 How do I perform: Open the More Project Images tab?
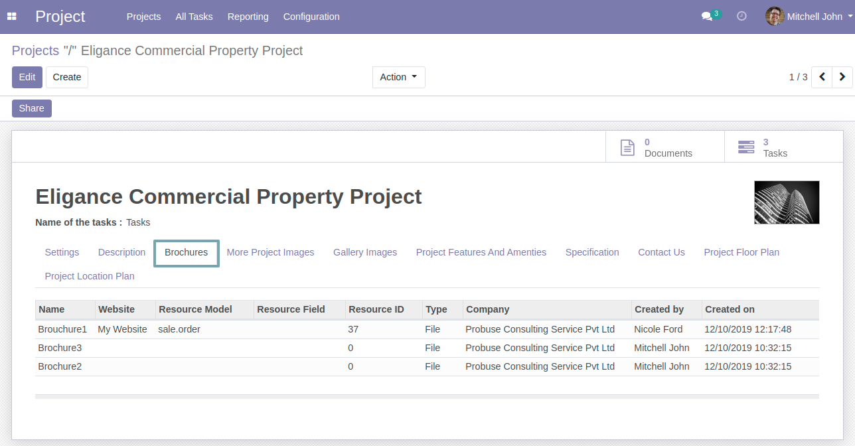coord(271,252)
